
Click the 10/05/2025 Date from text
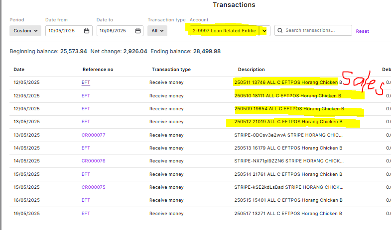61,31
